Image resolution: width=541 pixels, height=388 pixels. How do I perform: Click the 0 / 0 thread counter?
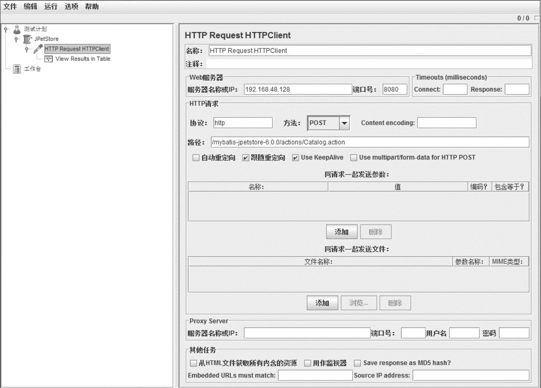click(523, 18)
